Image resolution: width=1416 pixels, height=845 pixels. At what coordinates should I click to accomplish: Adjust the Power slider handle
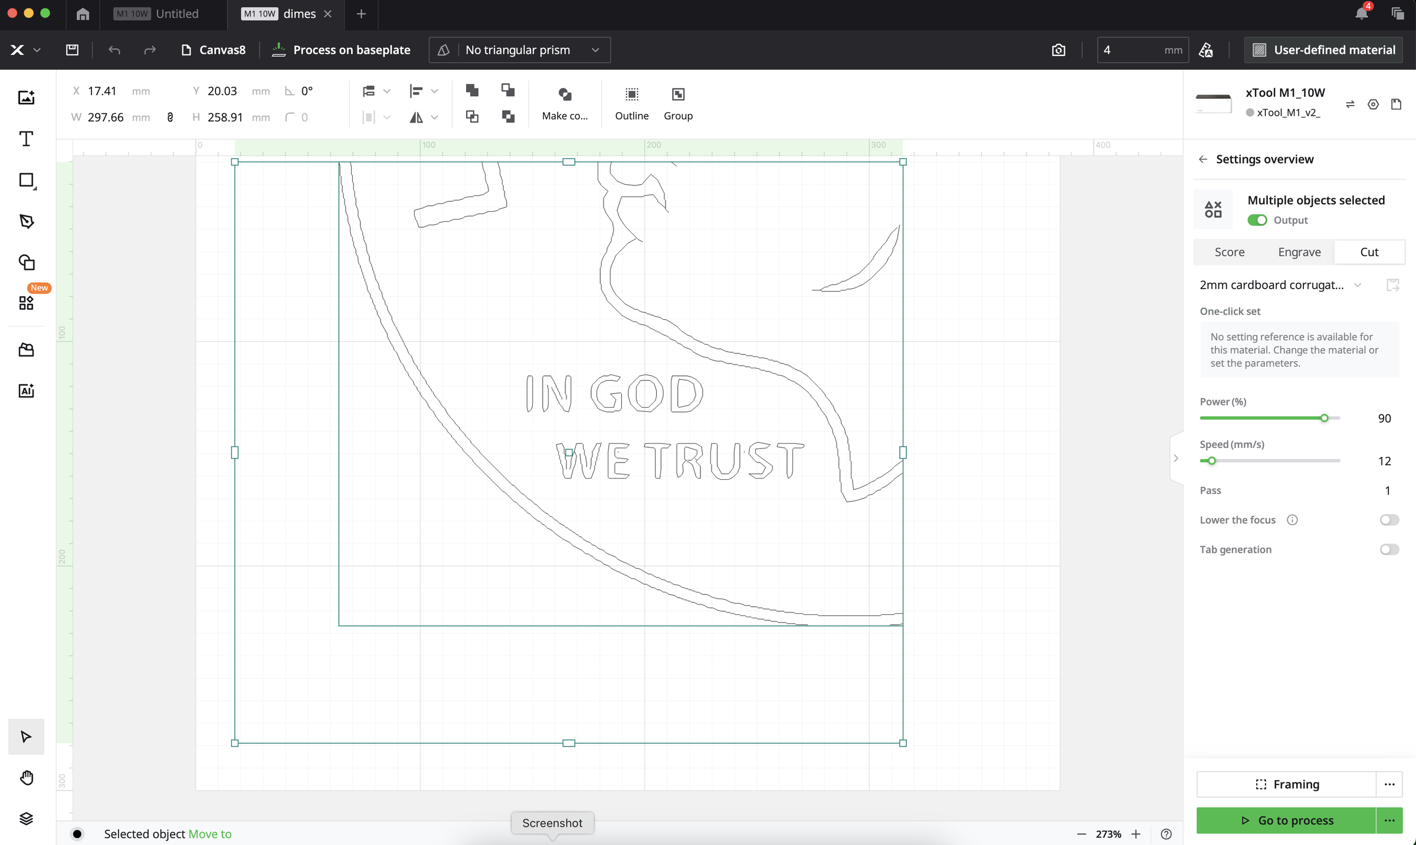1324,418
